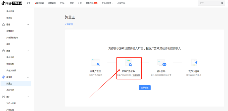The height and width of the screenshot is (111, 228).
Task: Click the Douyin Open Platform logo
Action: point(12,3)
